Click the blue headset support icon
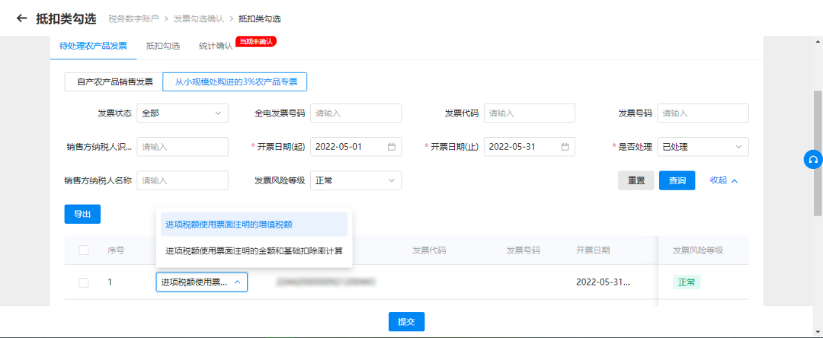823x338 pixels. (x=812, y=159)
